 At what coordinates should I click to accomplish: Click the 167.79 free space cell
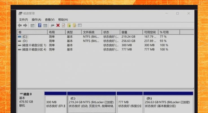(150, 37)
